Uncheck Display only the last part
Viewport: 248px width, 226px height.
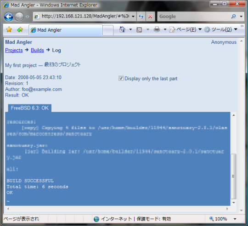tap(121, 78)
